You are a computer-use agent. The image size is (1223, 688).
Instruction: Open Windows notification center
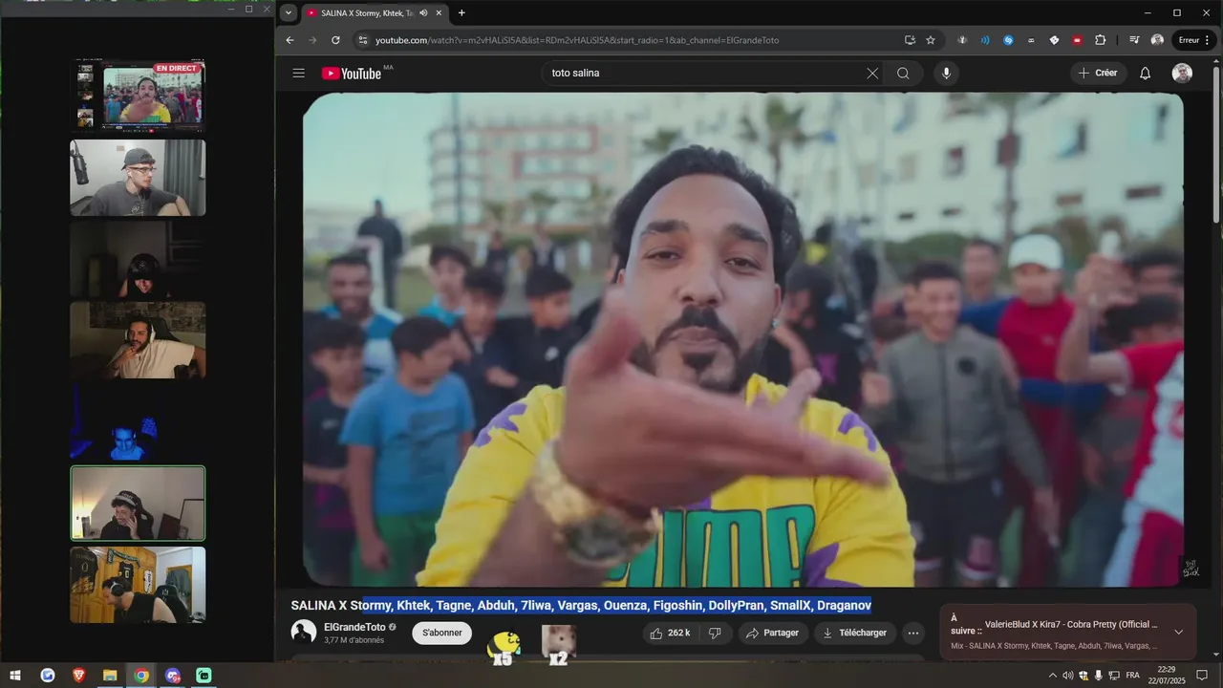[x=1203, y=676]
